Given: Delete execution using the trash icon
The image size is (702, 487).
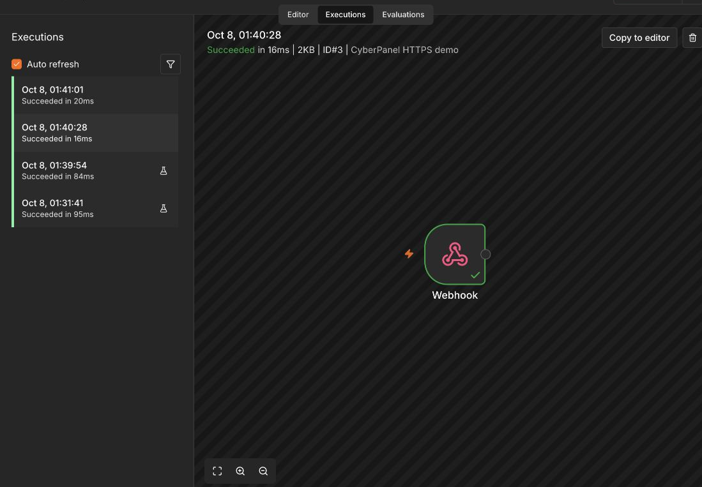Looking at the screenshot, I should (692, 38).
